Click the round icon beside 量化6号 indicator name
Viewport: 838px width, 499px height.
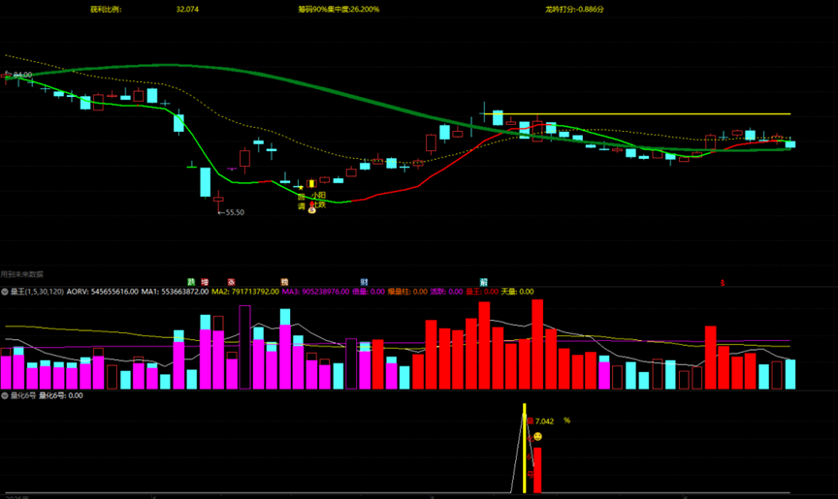[x=4, y=395]
